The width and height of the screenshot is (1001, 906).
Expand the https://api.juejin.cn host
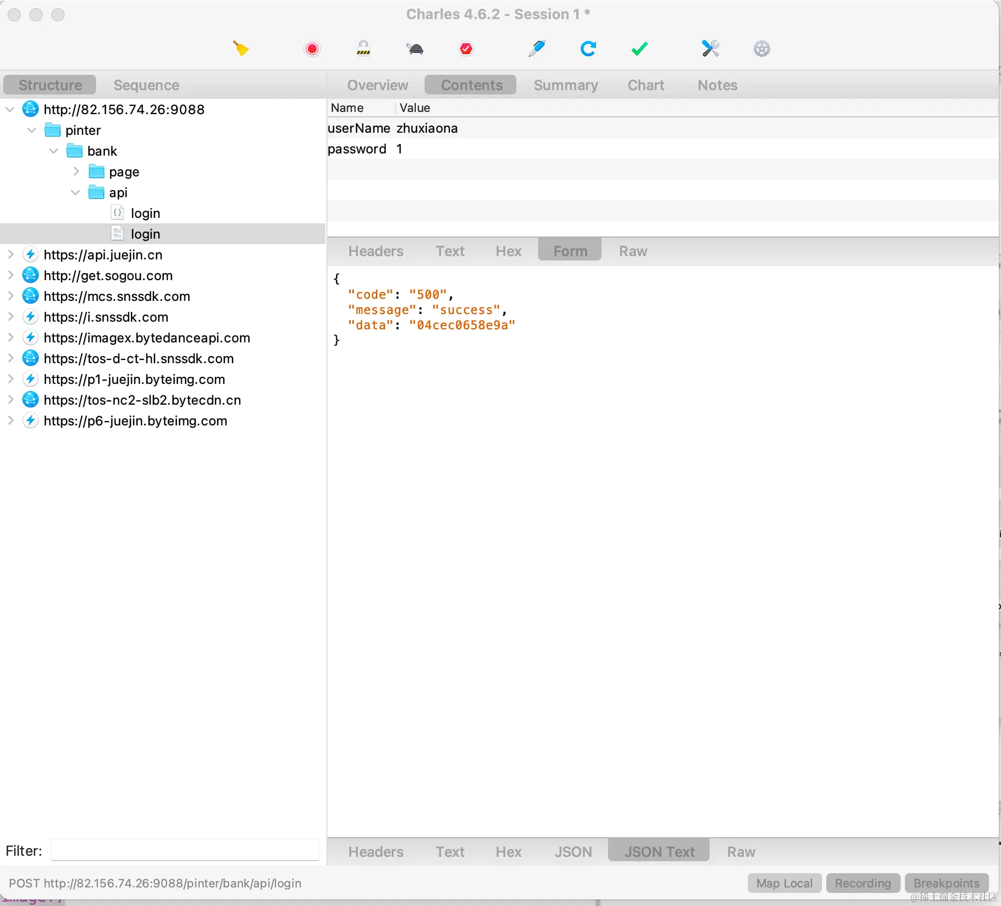(10, 254)
